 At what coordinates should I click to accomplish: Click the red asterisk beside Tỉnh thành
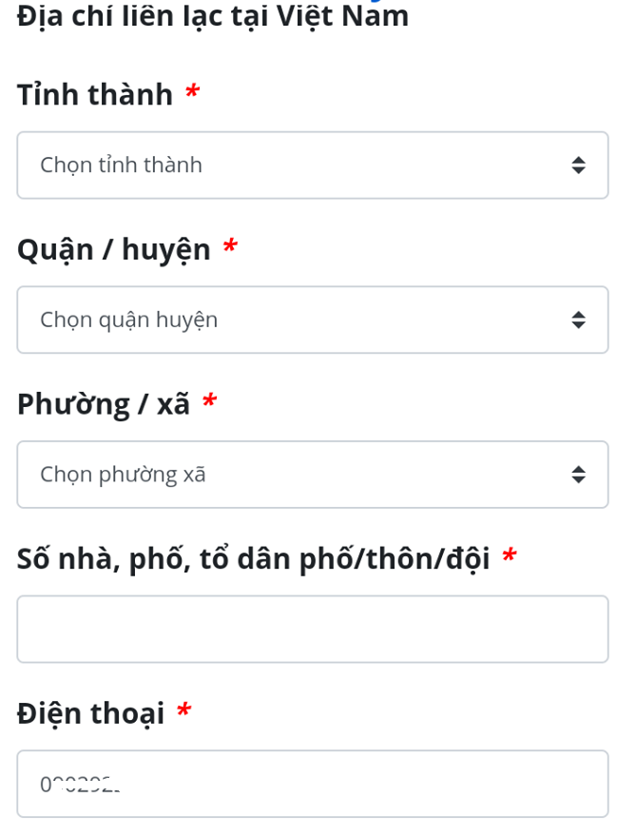192,90
